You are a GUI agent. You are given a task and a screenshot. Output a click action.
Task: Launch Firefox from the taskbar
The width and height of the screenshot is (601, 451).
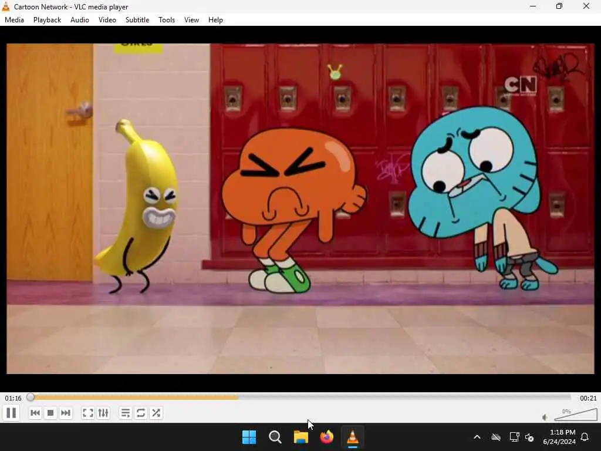click(326, 437)
